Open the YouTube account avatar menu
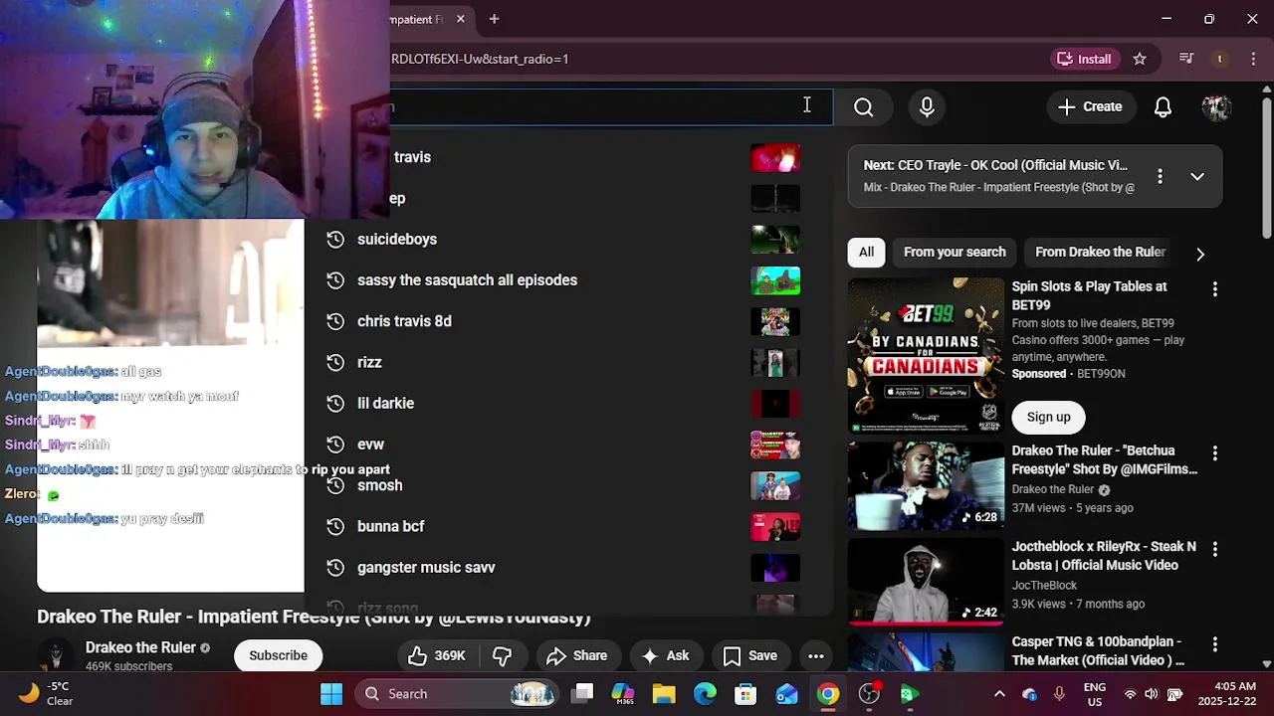This screenshot has width=1274, height=716. point(1216,107)
